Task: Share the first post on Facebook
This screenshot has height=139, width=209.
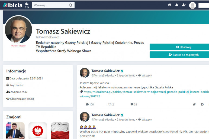Action: 202,104
